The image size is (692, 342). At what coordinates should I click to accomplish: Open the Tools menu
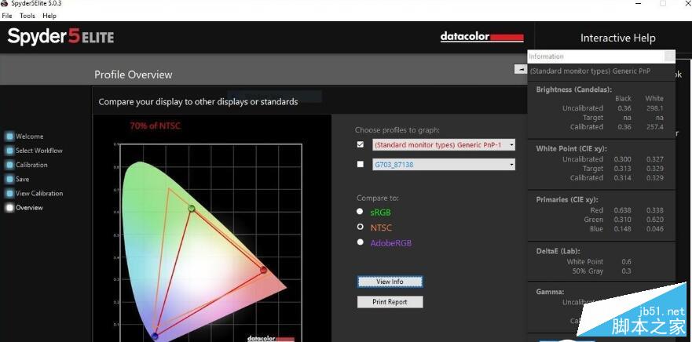[x=27, y=16]
